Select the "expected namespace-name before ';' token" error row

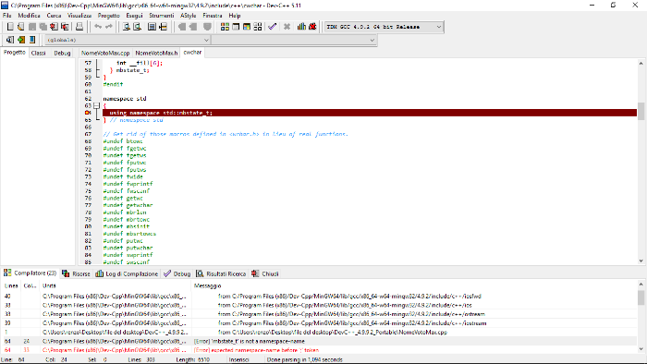click(319, 349)
